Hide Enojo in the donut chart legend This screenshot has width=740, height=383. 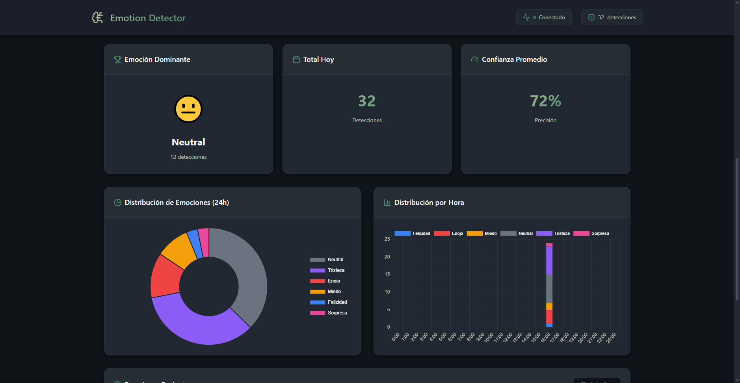(x=325, y=281)
